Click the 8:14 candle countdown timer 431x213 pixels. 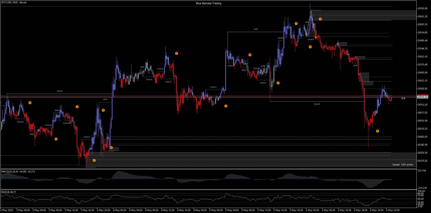pyautogui.click(x=403, y=98)
